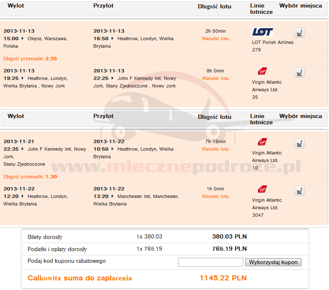Click the first Długość lotu column header
Image resolution: width=329 pixels, height=290 pixels.
[x=214, y=6]
